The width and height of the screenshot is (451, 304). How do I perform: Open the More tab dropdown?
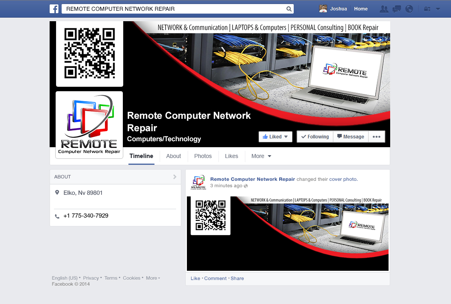click(x=261, y=156)
